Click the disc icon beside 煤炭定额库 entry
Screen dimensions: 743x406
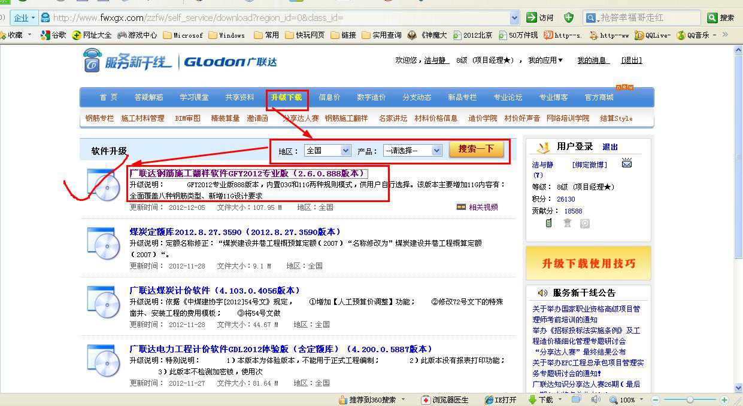(104, 244)
